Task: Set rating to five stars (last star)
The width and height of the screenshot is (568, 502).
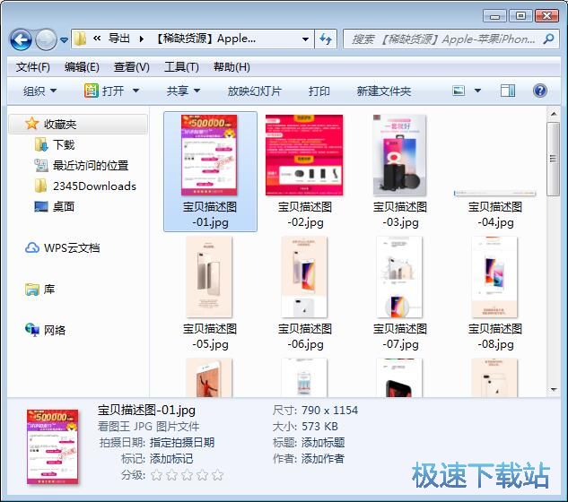Action: click(x=217, y=475)
